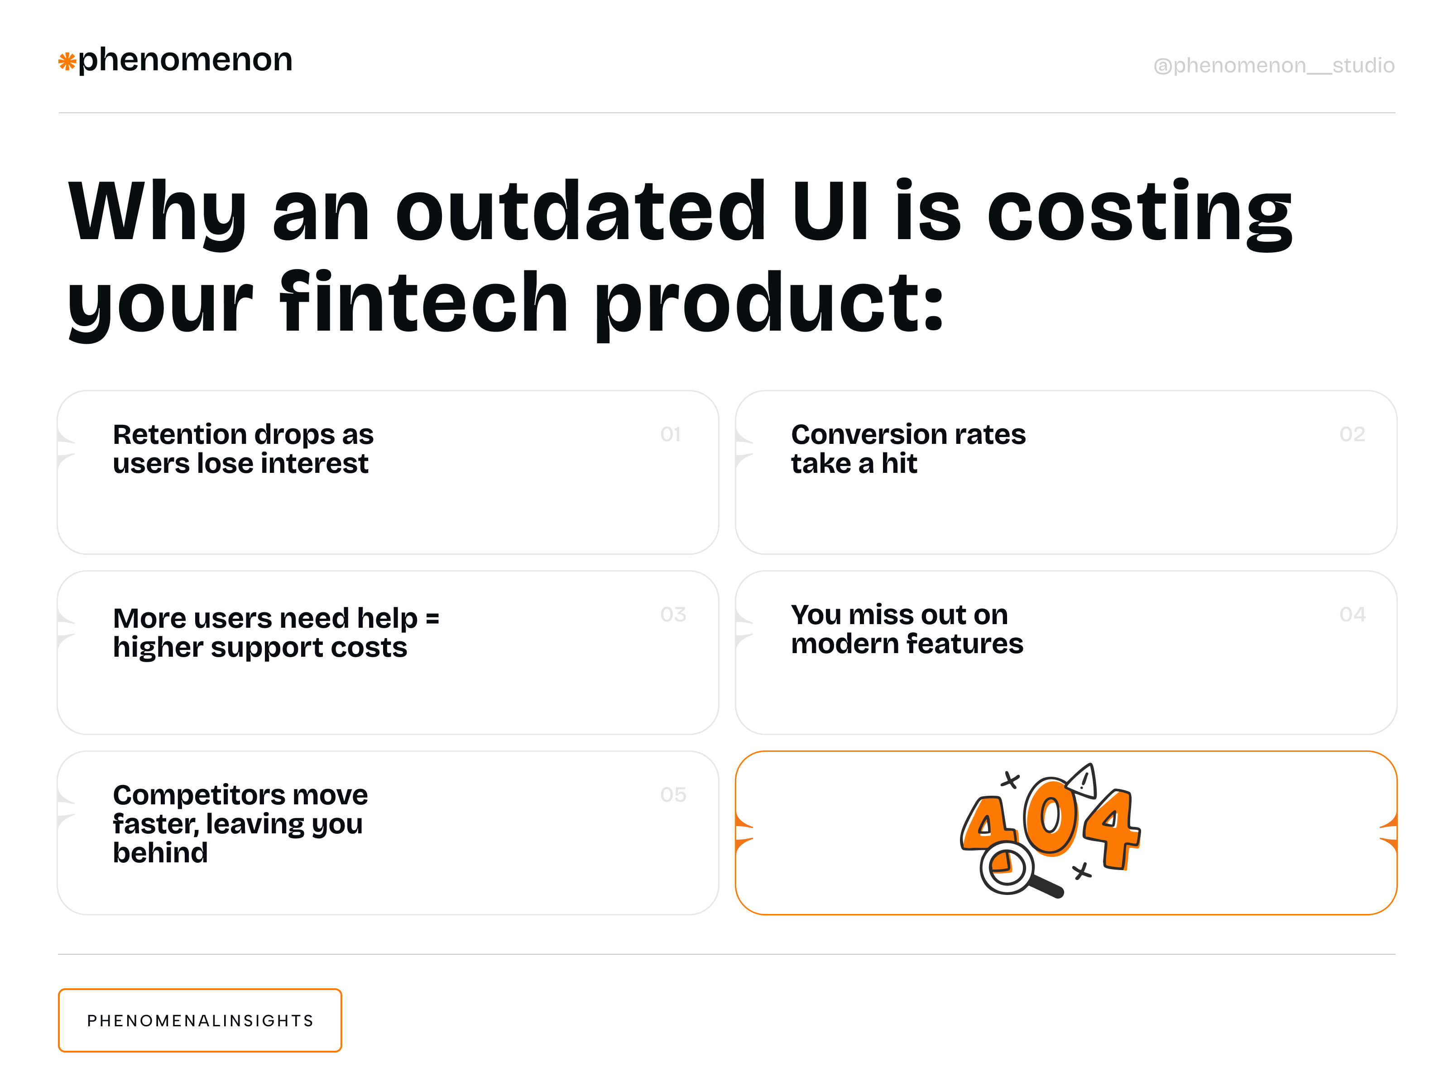Click the phenomenon wordmark
Screen dimensions: 1449x1087
185,60
